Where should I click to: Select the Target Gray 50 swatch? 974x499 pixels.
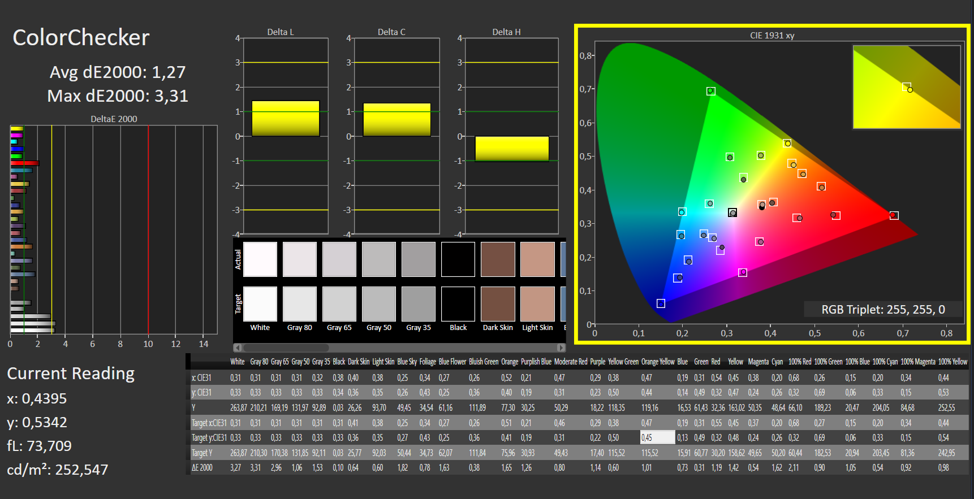tap(379, 303)
